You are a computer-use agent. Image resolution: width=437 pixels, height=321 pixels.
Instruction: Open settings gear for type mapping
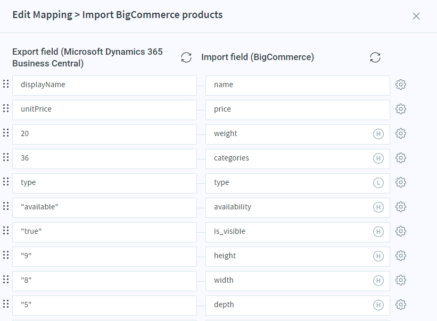click(401, 182)
